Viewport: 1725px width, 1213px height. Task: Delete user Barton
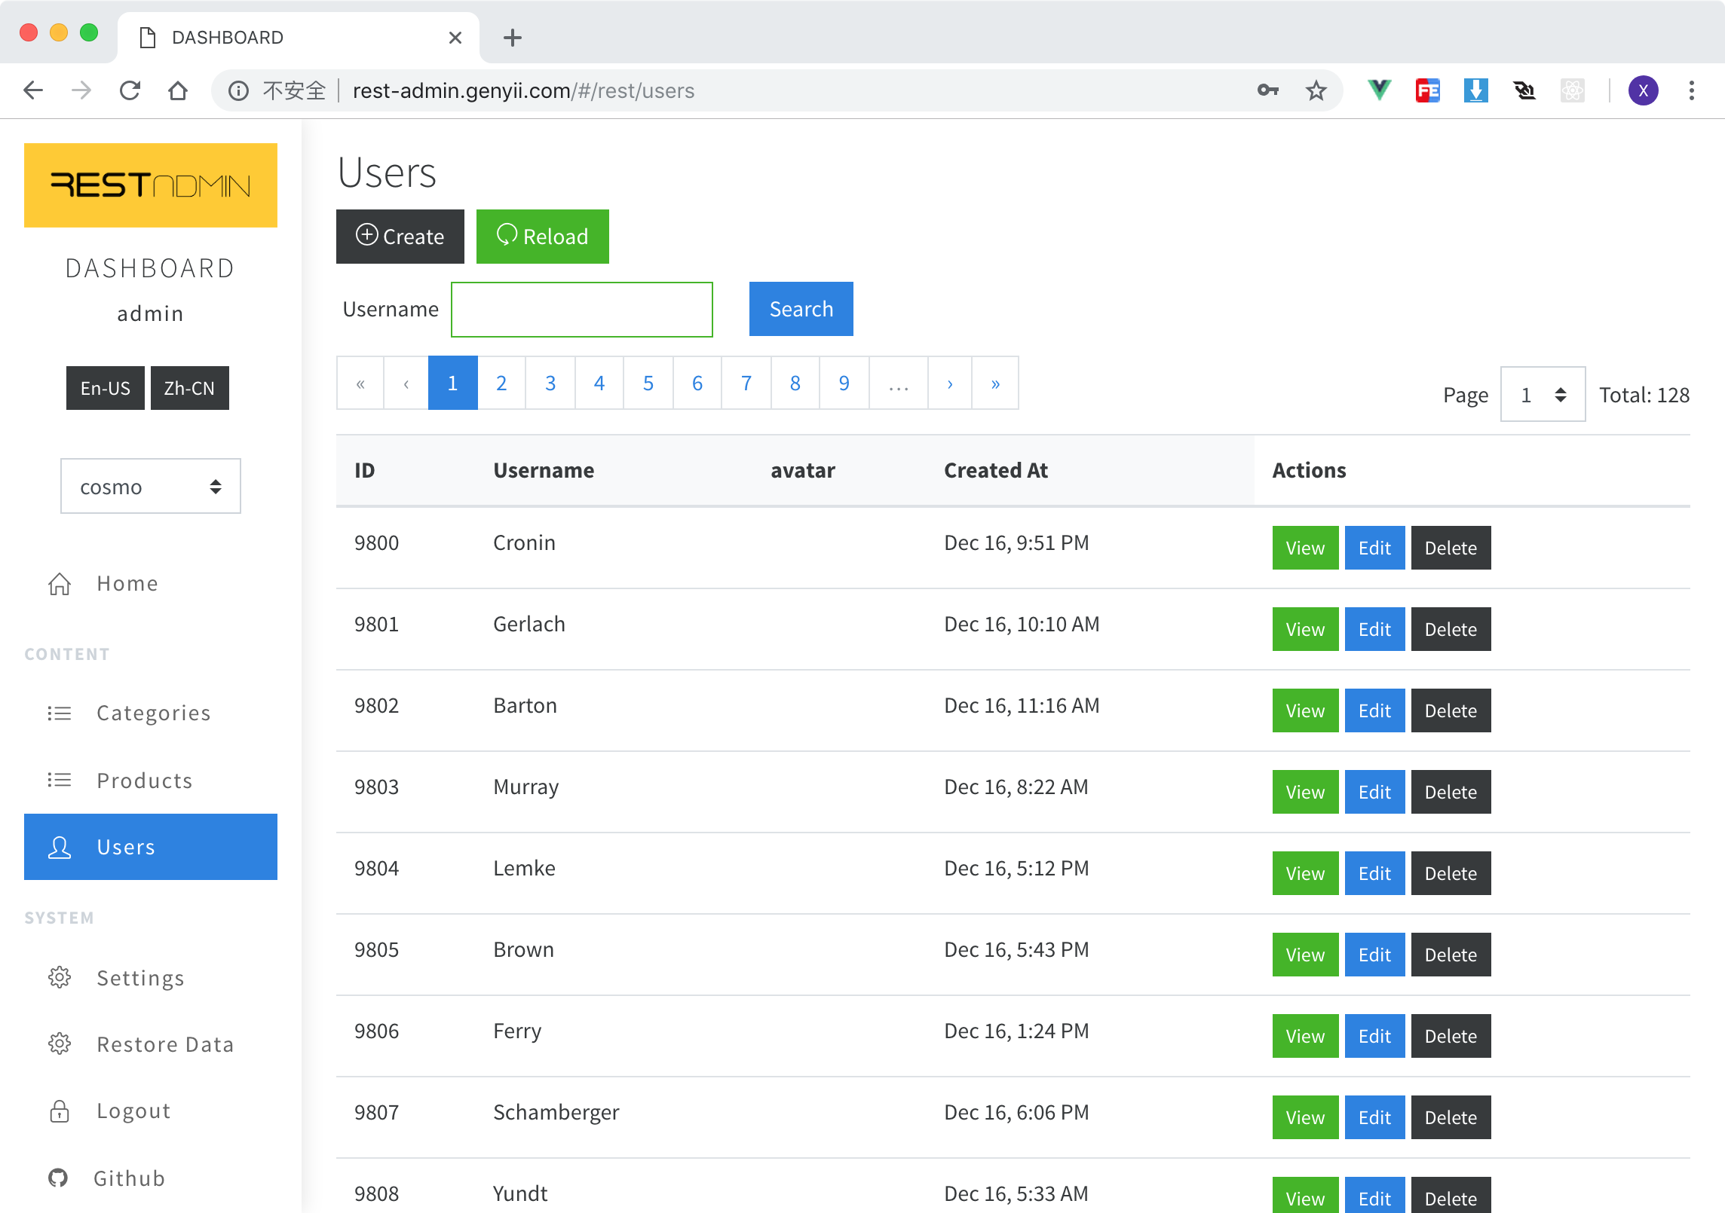click(x=1451, y=710)
